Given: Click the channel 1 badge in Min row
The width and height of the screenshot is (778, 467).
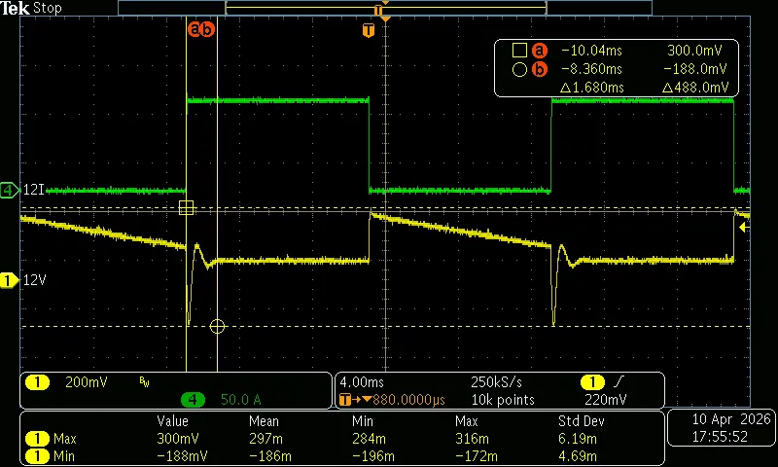Looking at the screenshot, I should tap(37, 455).
